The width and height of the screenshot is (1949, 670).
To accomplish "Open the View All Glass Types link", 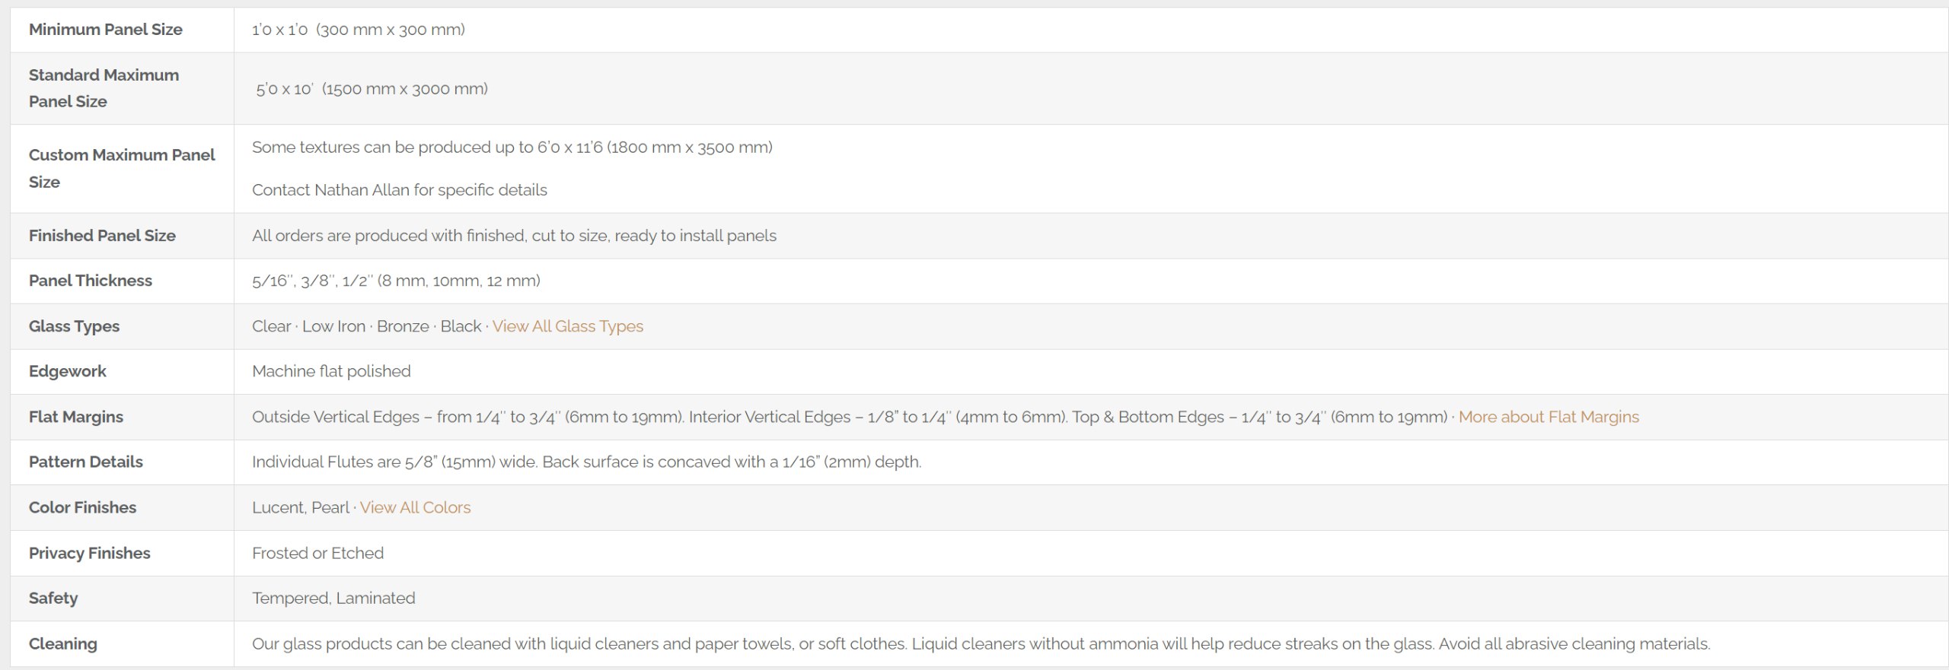I will [x=567, y=326].
